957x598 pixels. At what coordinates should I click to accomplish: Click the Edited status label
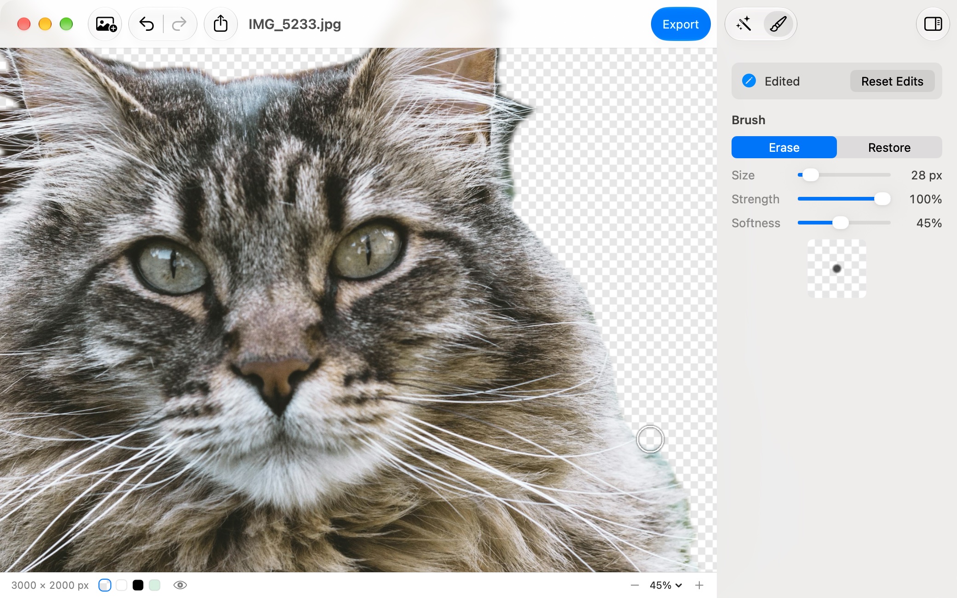[x=782, y=81]
